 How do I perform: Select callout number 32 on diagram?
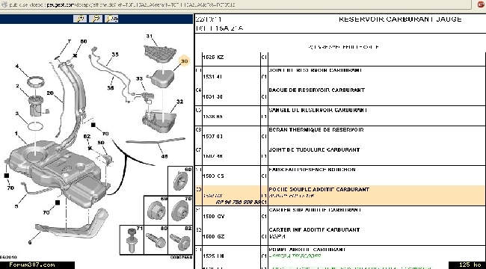(x=179, y=102)
